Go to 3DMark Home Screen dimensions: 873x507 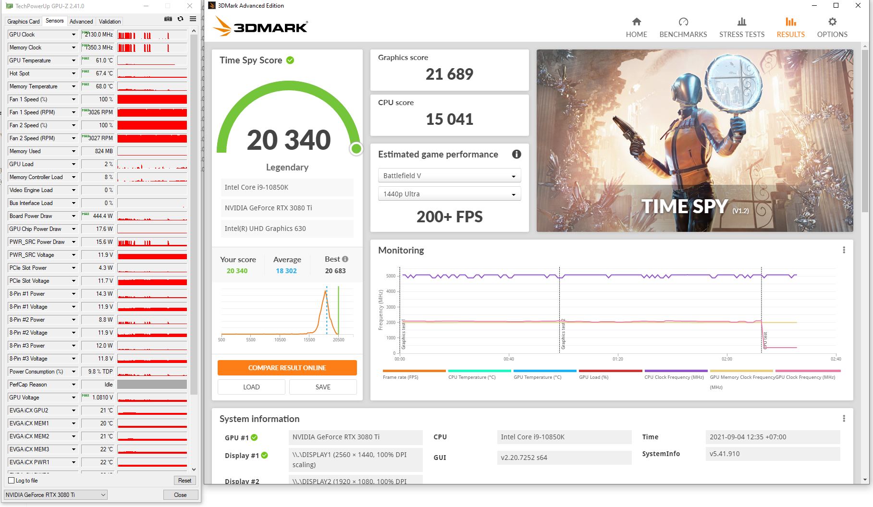(636, 28)
